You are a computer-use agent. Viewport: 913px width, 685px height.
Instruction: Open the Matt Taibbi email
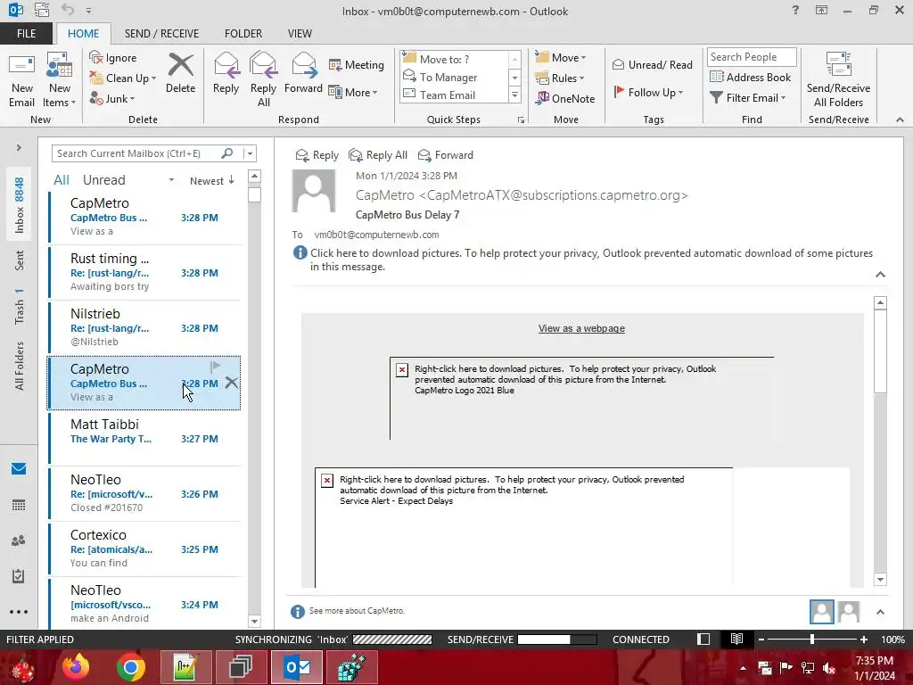pos(144,438)
